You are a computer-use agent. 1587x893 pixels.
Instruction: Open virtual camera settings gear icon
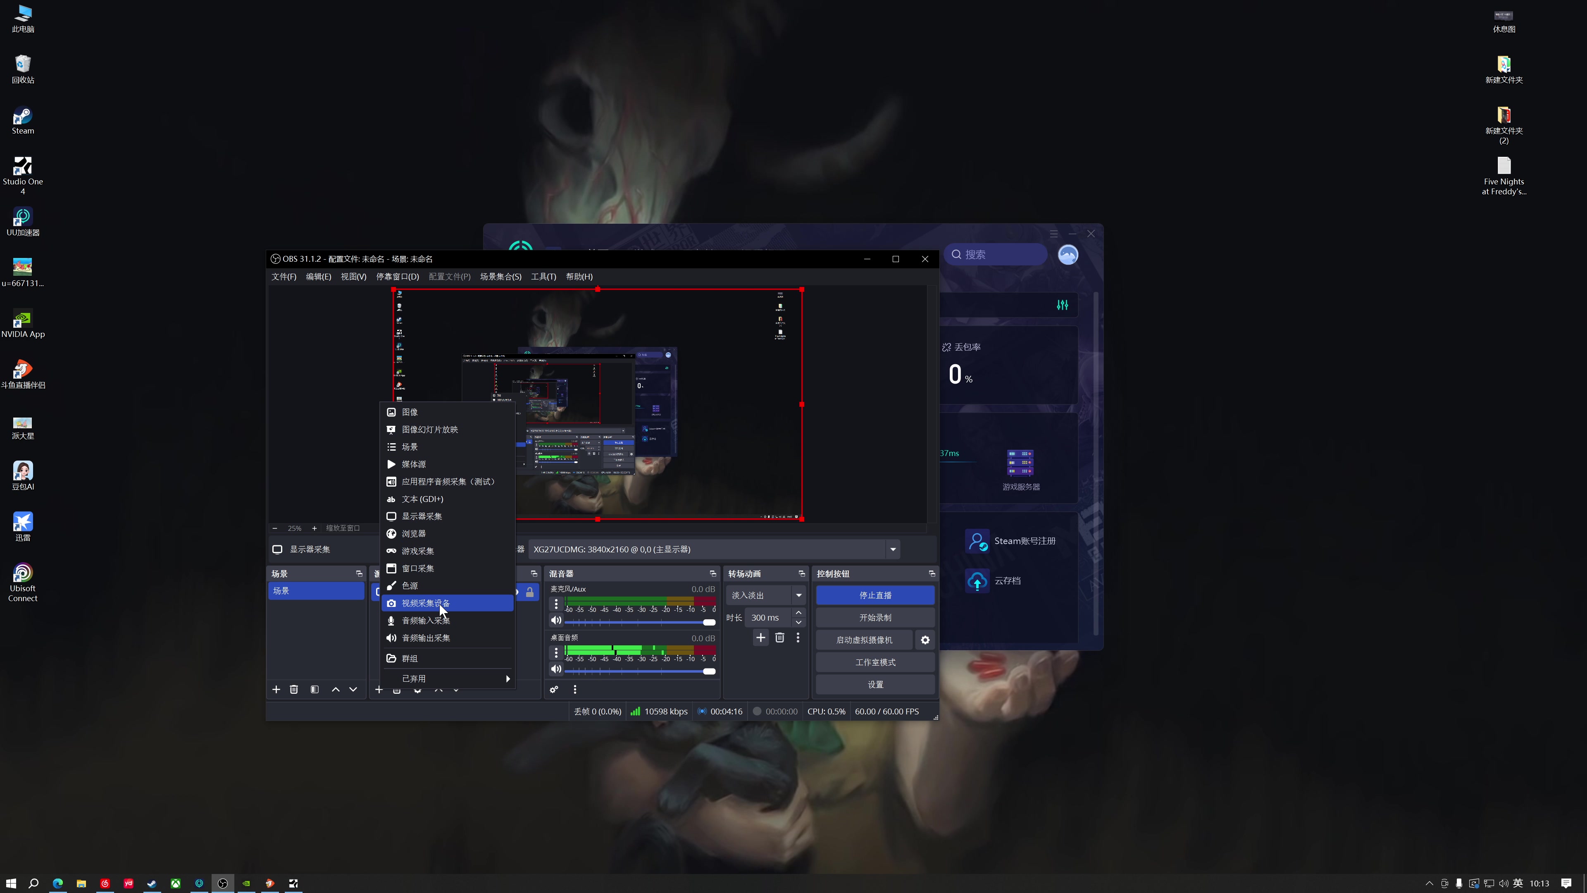(x=925, y=640)
